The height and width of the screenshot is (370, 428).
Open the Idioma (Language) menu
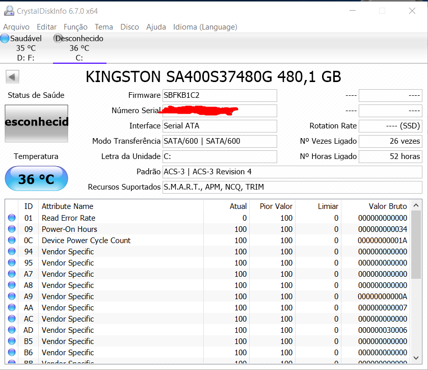pos(205,27)
